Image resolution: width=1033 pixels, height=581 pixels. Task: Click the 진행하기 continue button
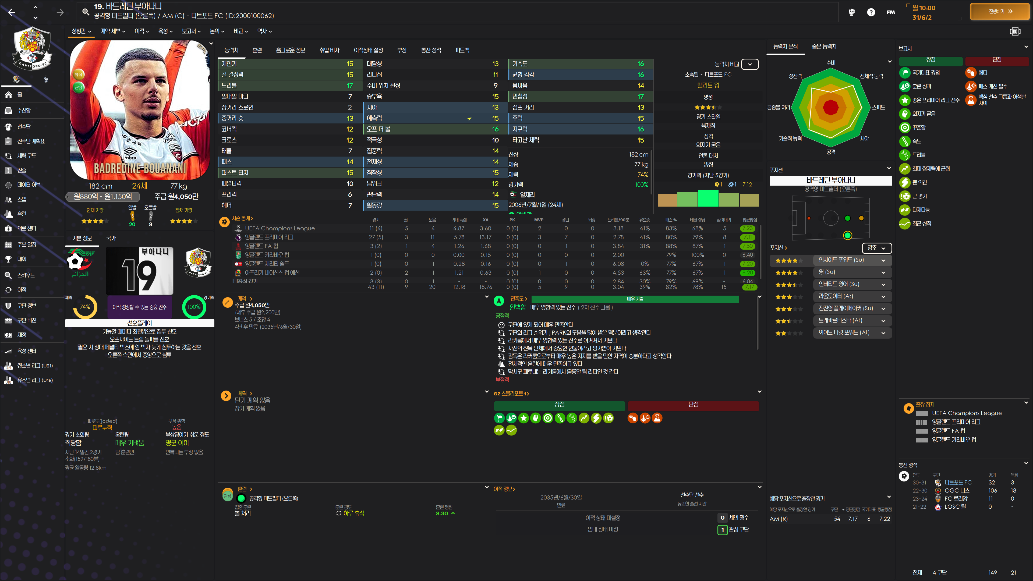999,12
